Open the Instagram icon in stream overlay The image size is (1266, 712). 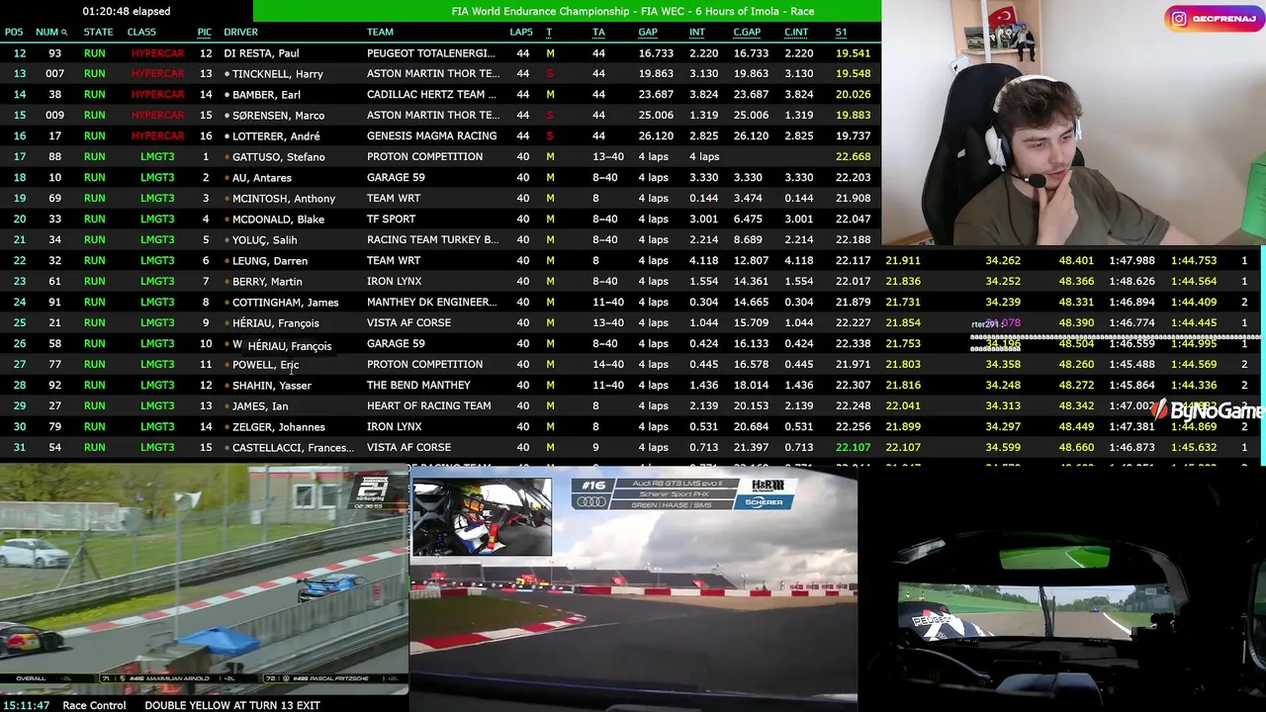pos(1179,18)
